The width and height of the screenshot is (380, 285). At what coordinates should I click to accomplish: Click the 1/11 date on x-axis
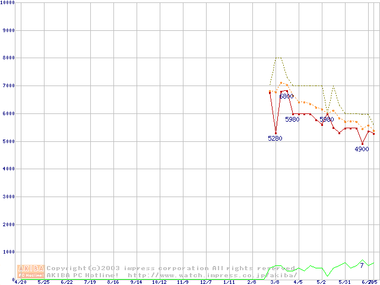[x=229, y=282]
